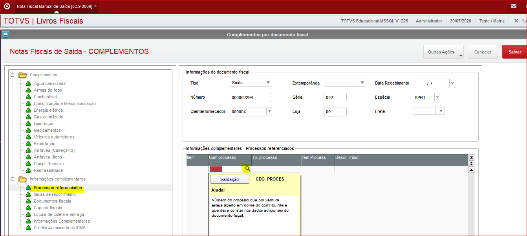The width and height of the screenshot is (527, 236).
Task: Click the Complementos folder icon
Action: click(22, 75)
